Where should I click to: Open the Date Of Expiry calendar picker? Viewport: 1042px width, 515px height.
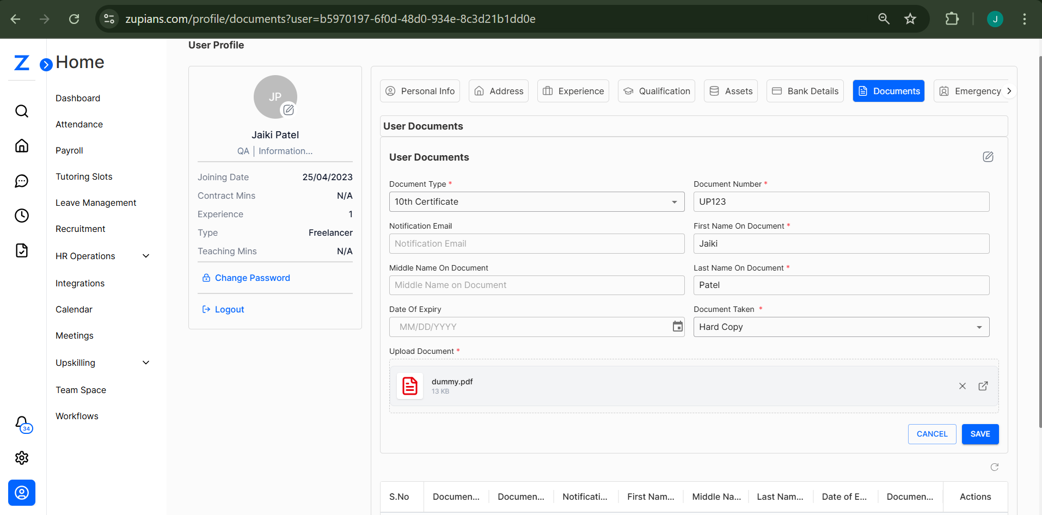677,326
